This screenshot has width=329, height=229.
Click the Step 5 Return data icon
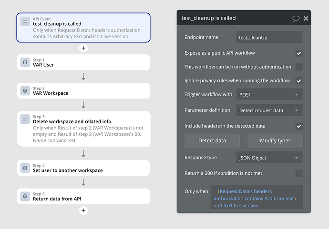[25, 196]
